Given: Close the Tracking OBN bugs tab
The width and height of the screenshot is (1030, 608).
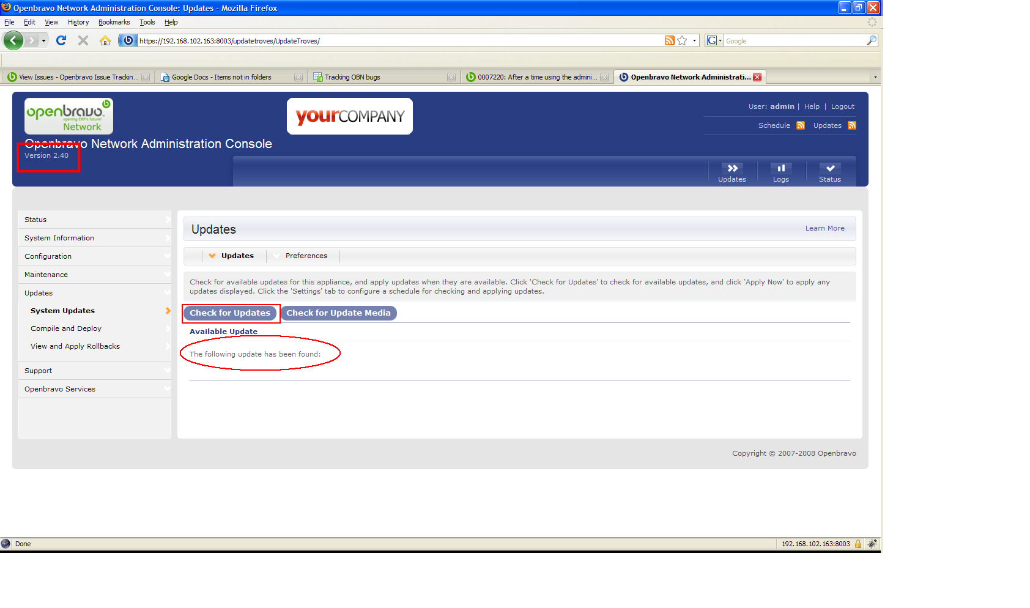Looking at the screenshot, I should pyautogui.click(x=451, y=77).
